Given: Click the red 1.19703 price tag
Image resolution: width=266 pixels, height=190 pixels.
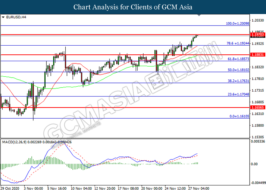Looking at the screenshot, I should click(257, 35).
